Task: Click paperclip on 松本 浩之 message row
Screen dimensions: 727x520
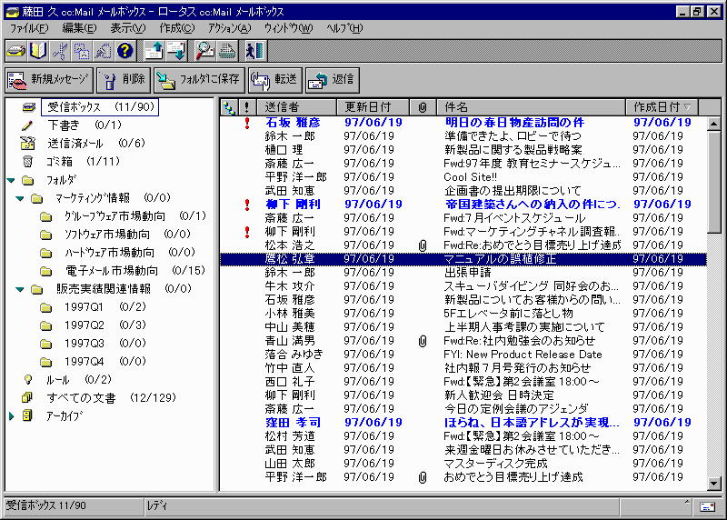Action: coord(423,245)
